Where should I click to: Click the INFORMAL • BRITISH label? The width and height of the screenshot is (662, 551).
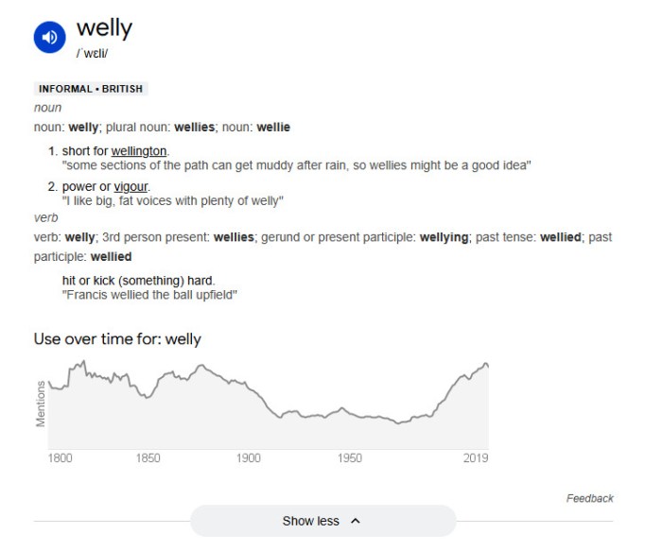(x=91, y=89)
